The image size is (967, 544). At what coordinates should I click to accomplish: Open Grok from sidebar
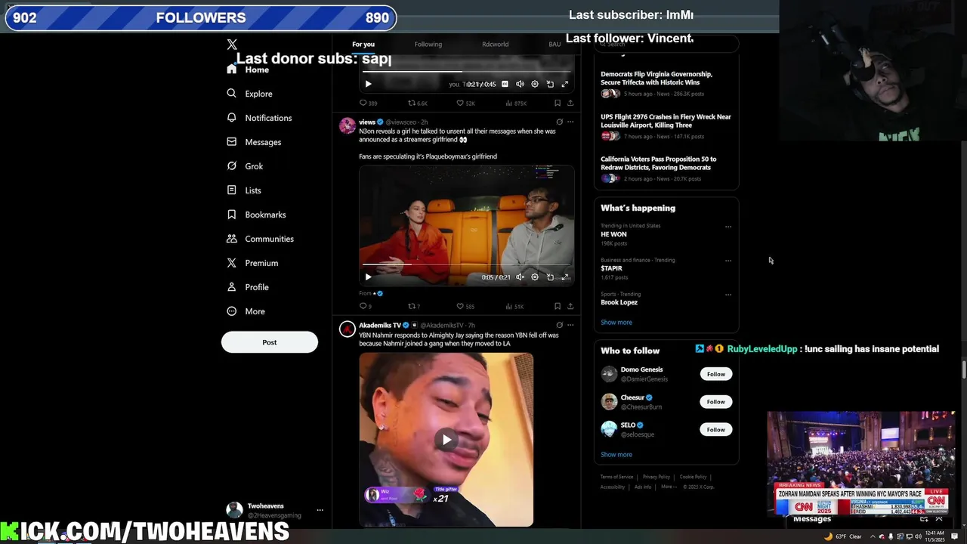tap(245, 166)
